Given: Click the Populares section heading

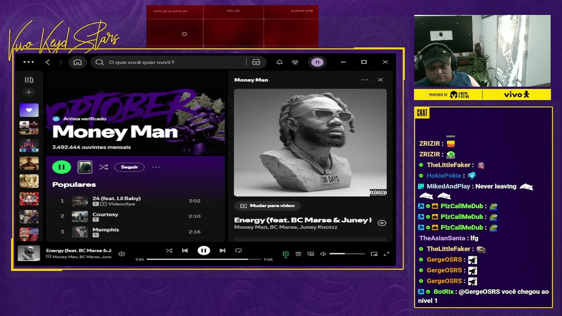Looking at the screenshot, I should pos(74,185).
